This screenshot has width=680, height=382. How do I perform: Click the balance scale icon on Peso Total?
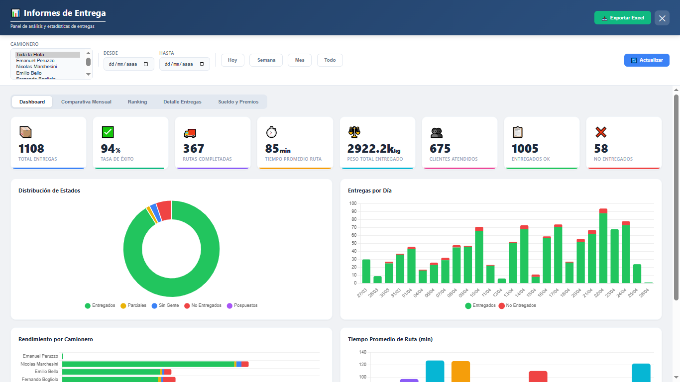tap(354, 132)
